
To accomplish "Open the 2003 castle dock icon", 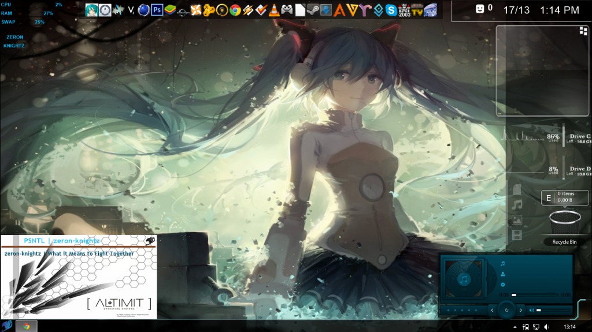I will click(x=404, y=10).
